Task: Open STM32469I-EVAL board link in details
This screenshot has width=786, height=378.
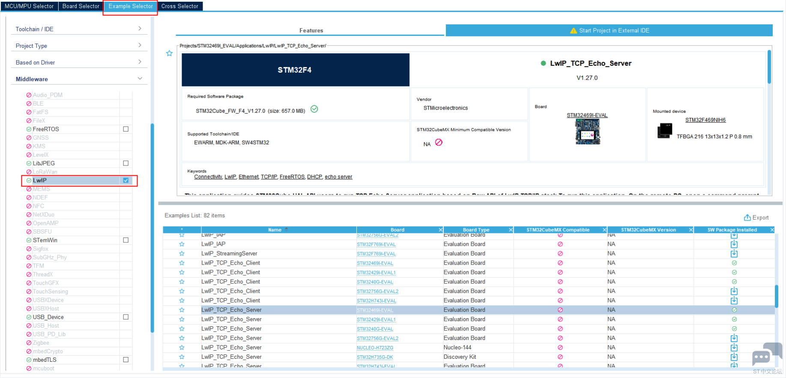Action: tap(587, 115)
